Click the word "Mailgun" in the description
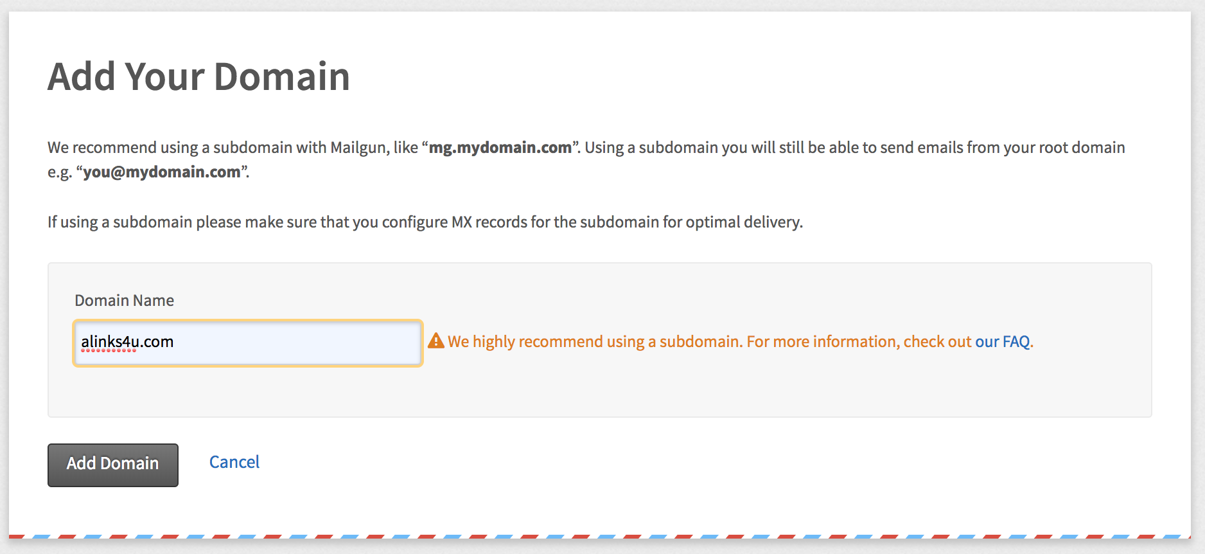The width and height of the screenshot is (1205, 554). point(359,147)
